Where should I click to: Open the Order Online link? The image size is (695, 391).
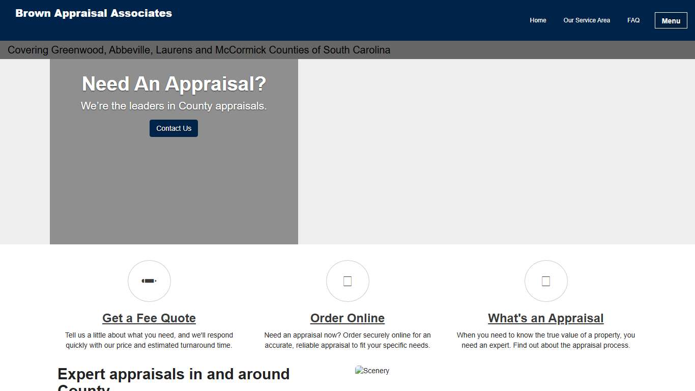(x=347, y=318)
